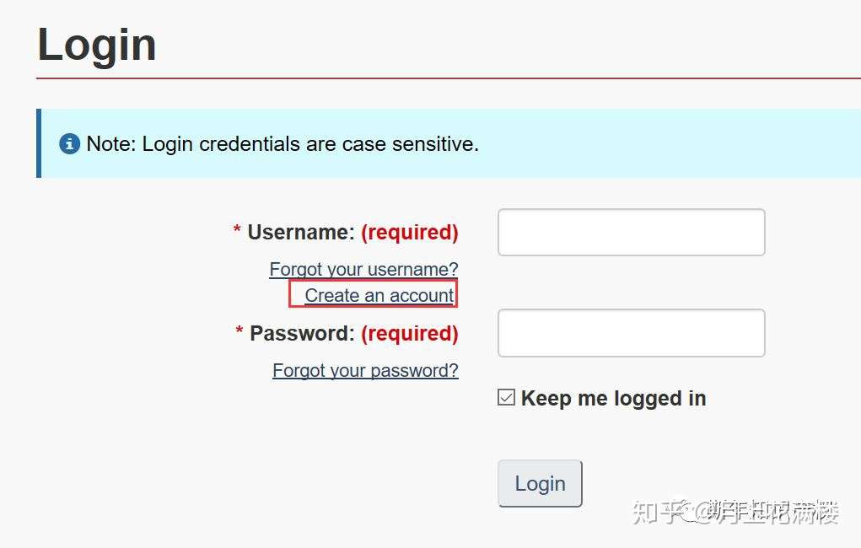Open the "Forgot your password?" link
Image resolution: width=861 pixels, height=548 pixels.
pos(365,370)
